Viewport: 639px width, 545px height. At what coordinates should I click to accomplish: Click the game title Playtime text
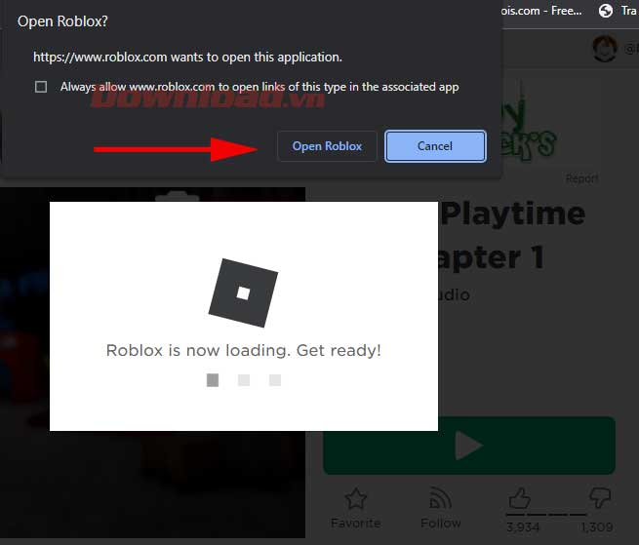513,214
